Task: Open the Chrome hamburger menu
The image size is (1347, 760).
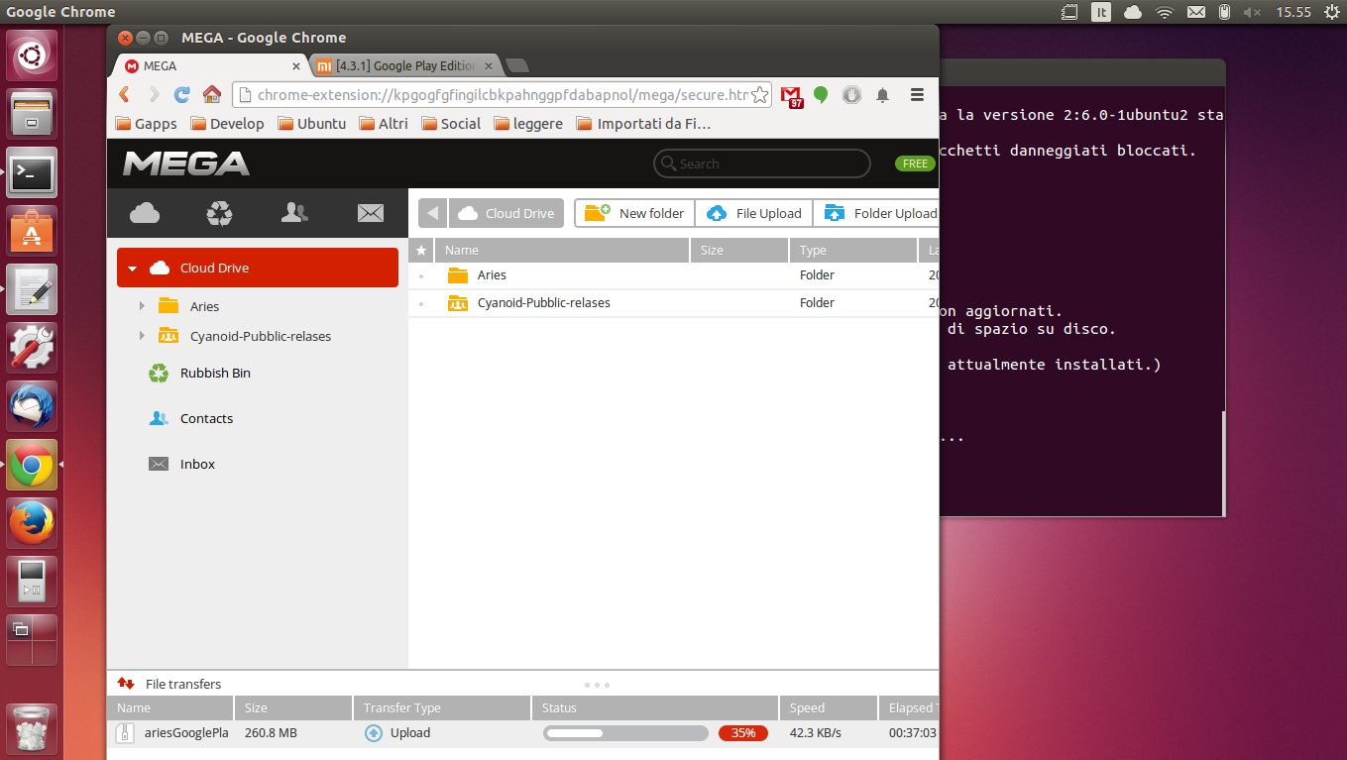Action: tap(917, 95)
